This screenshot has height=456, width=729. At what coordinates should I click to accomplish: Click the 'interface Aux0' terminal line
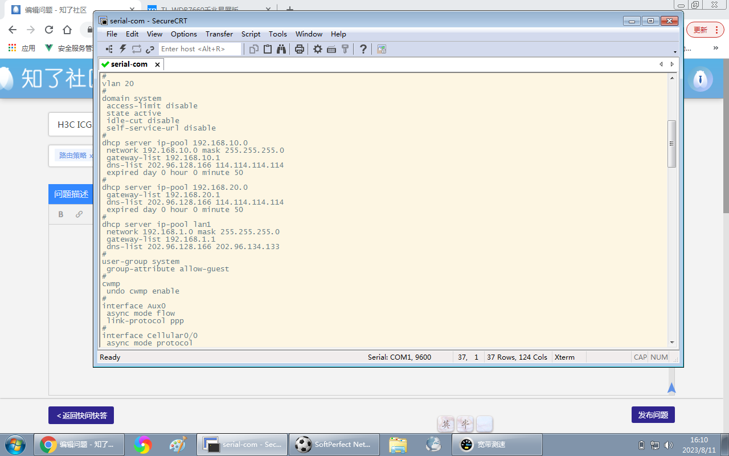click(x=134, y=306)
